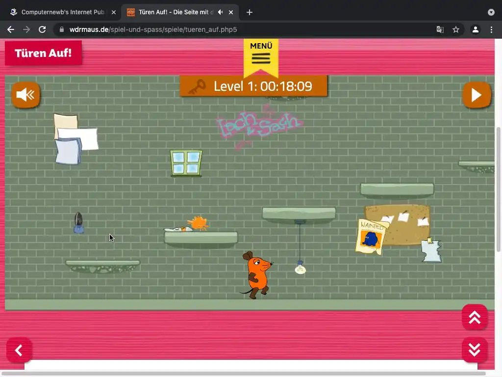
Task: Click the vertical page scrollbar
Action: coord(499,189)
